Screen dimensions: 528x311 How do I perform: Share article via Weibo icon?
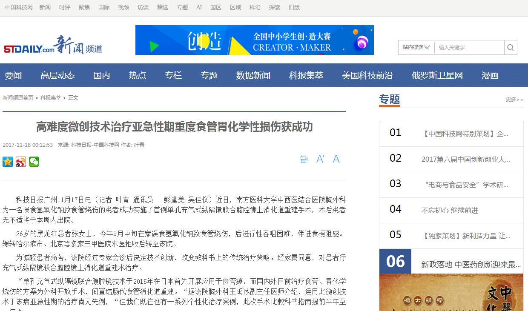point(21,162)
